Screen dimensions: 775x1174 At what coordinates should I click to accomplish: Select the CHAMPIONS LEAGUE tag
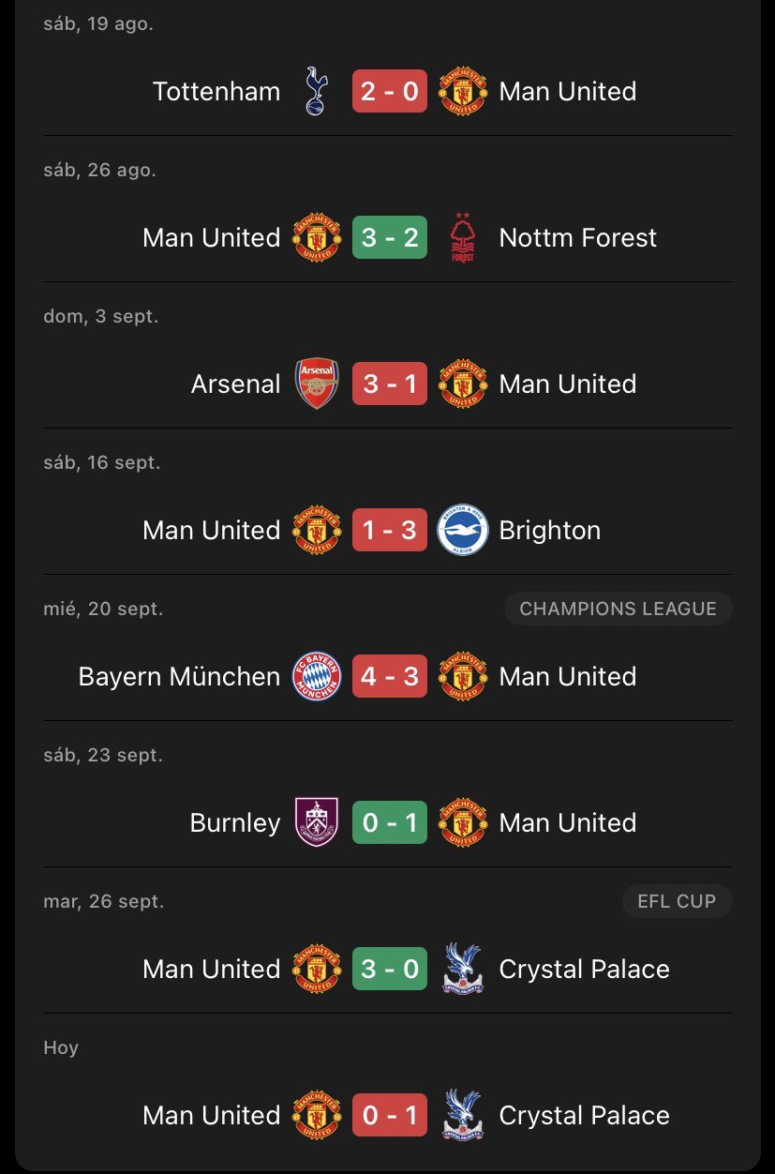click(618, 609)
